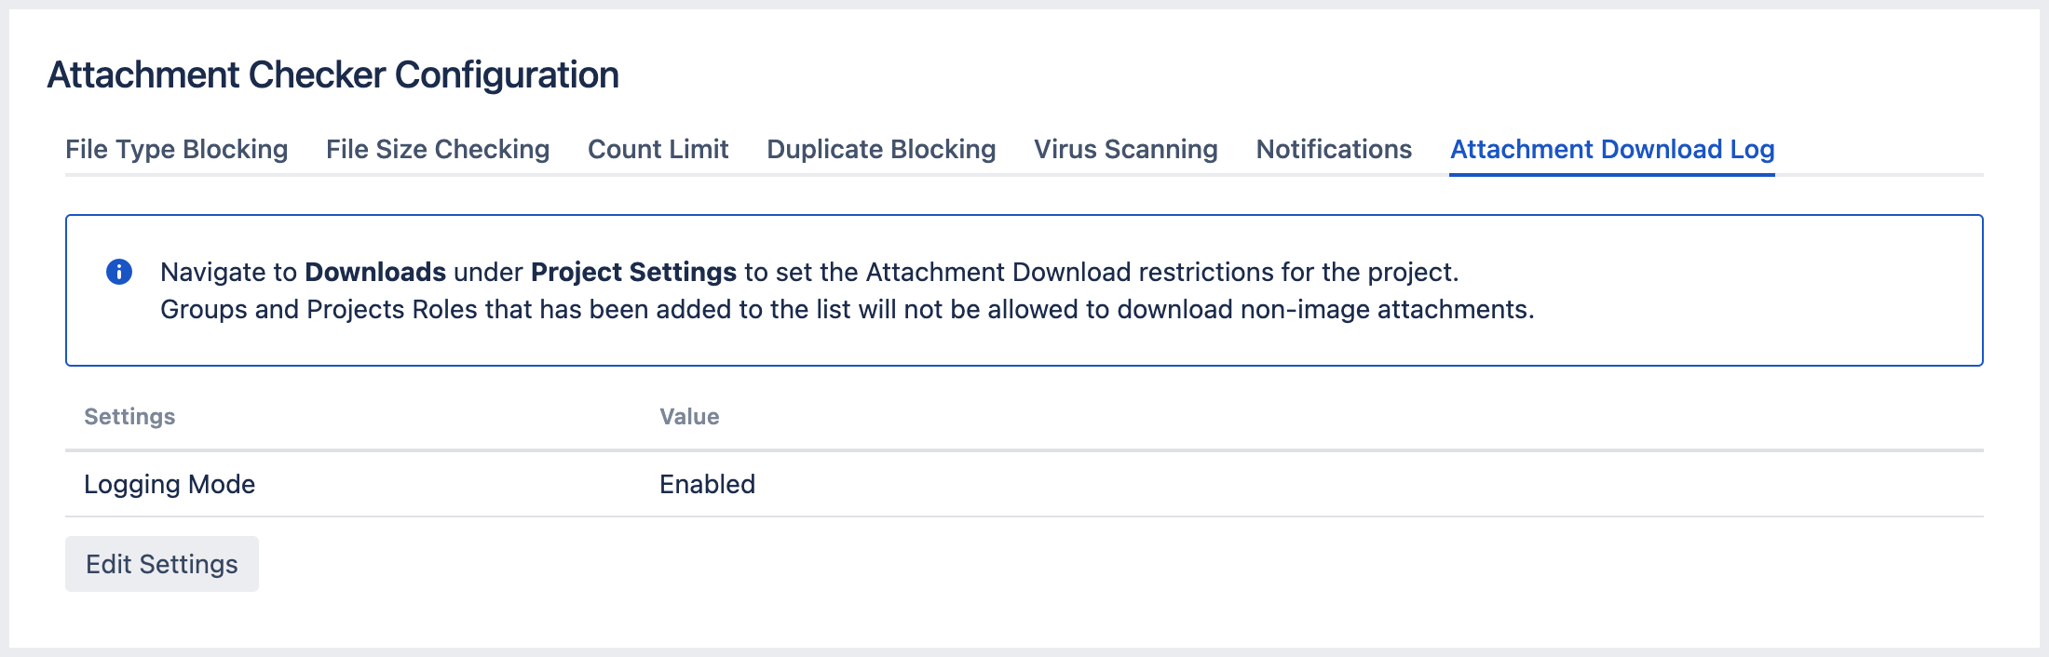The width and height of the screenshot is (2049, 657).
Task: Open the Virus Scanning tab
Action: tap(1125, 149)
